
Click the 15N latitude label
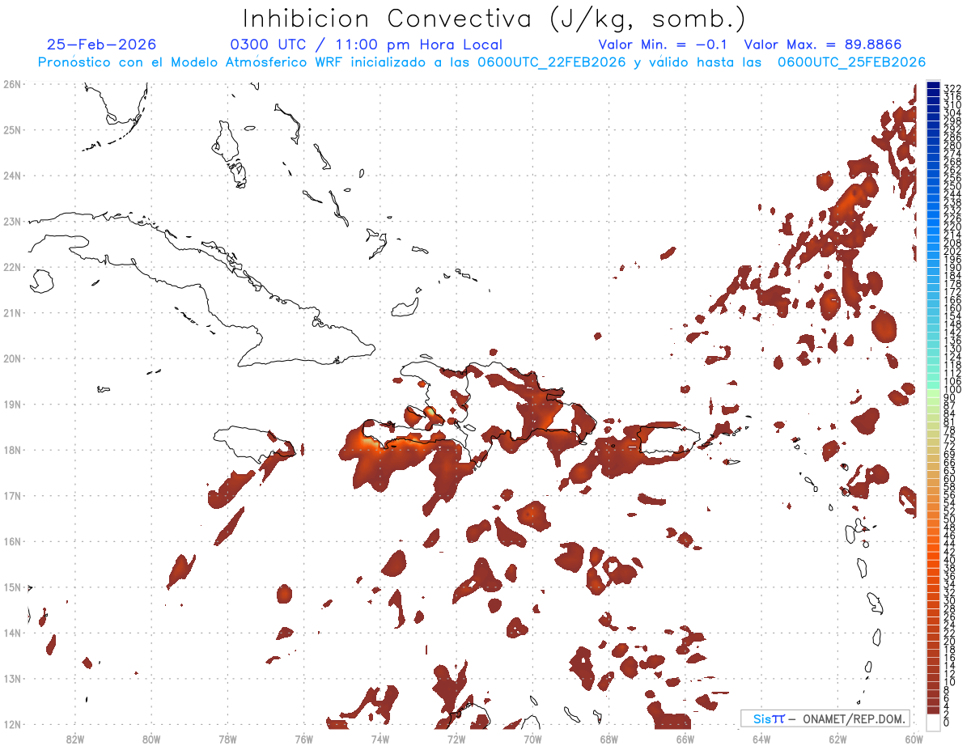[x=11, y=587]
